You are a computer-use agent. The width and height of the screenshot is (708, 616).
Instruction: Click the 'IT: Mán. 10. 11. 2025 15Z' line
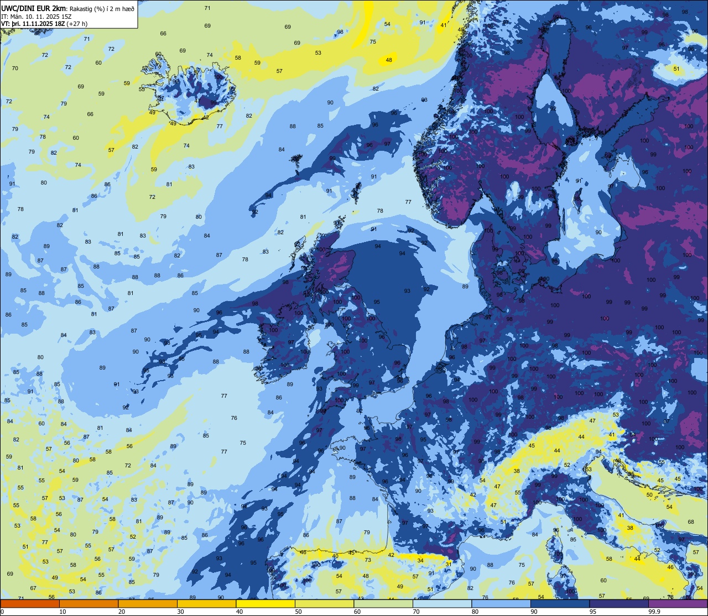click(35, 16)
